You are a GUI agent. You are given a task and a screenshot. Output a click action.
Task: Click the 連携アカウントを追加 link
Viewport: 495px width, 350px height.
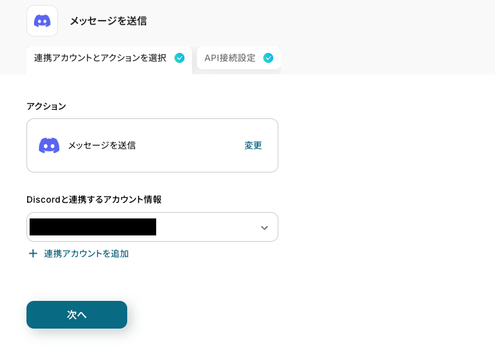(x=86, y=254)
